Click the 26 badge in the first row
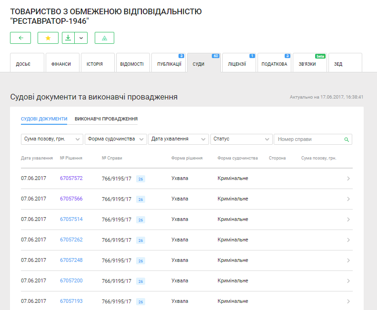Viewport: 377px width, 310px height. click(x=141, y=179)
